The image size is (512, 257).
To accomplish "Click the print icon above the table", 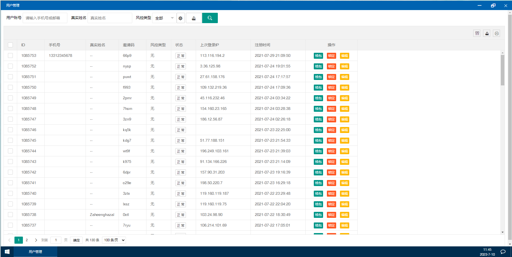I will 496,33.
